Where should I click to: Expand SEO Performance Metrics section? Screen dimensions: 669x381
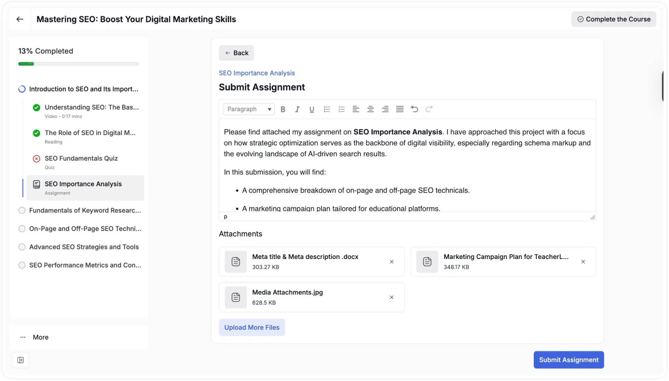click(x=80, y=265)
